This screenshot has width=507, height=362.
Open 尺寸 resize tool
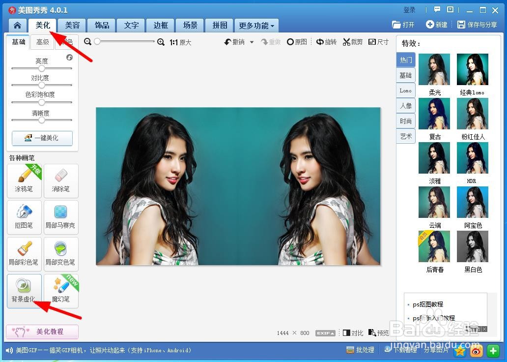[x=379, y=42]
